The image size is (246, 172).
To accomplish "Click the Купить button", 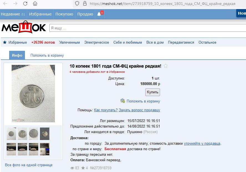I will (x=153, y=92).
